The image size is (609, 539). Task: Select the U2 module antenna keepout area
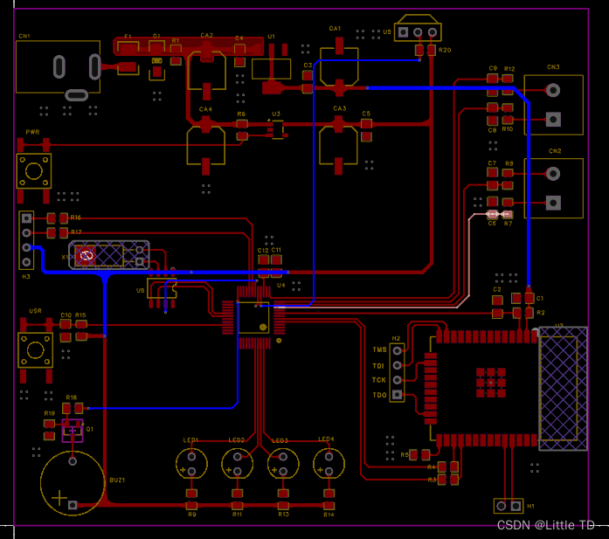coord(564,389)
